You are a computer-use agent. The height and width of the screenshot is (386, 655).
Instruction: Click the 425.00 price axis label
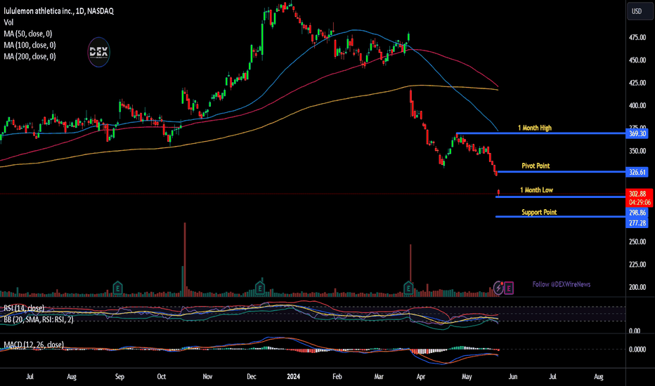637,83
